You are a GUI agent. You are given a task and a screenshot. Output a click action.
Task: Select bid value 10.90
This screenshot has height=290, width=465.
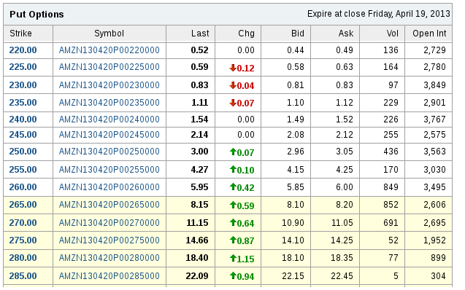[x=293, y=222]
